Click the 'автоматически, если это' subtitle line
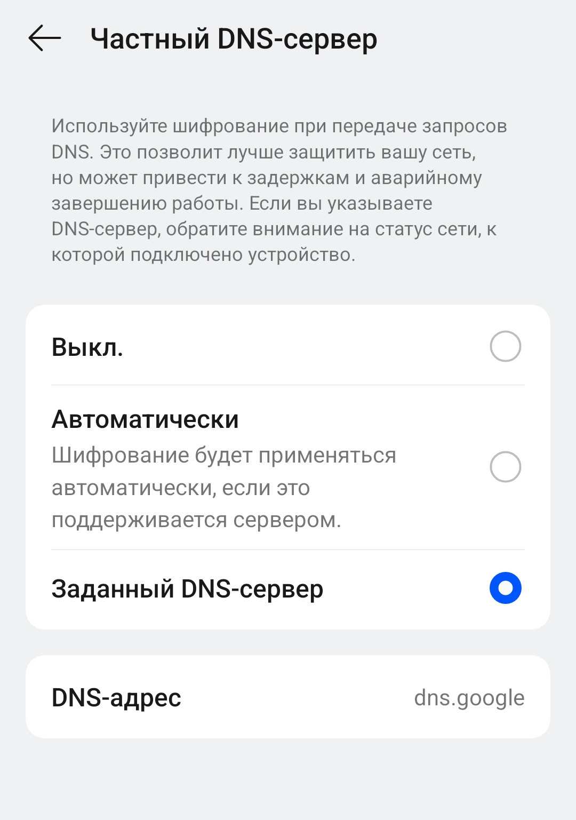Image resolution: width=576 pixels, height=820 pixels. 180,488
